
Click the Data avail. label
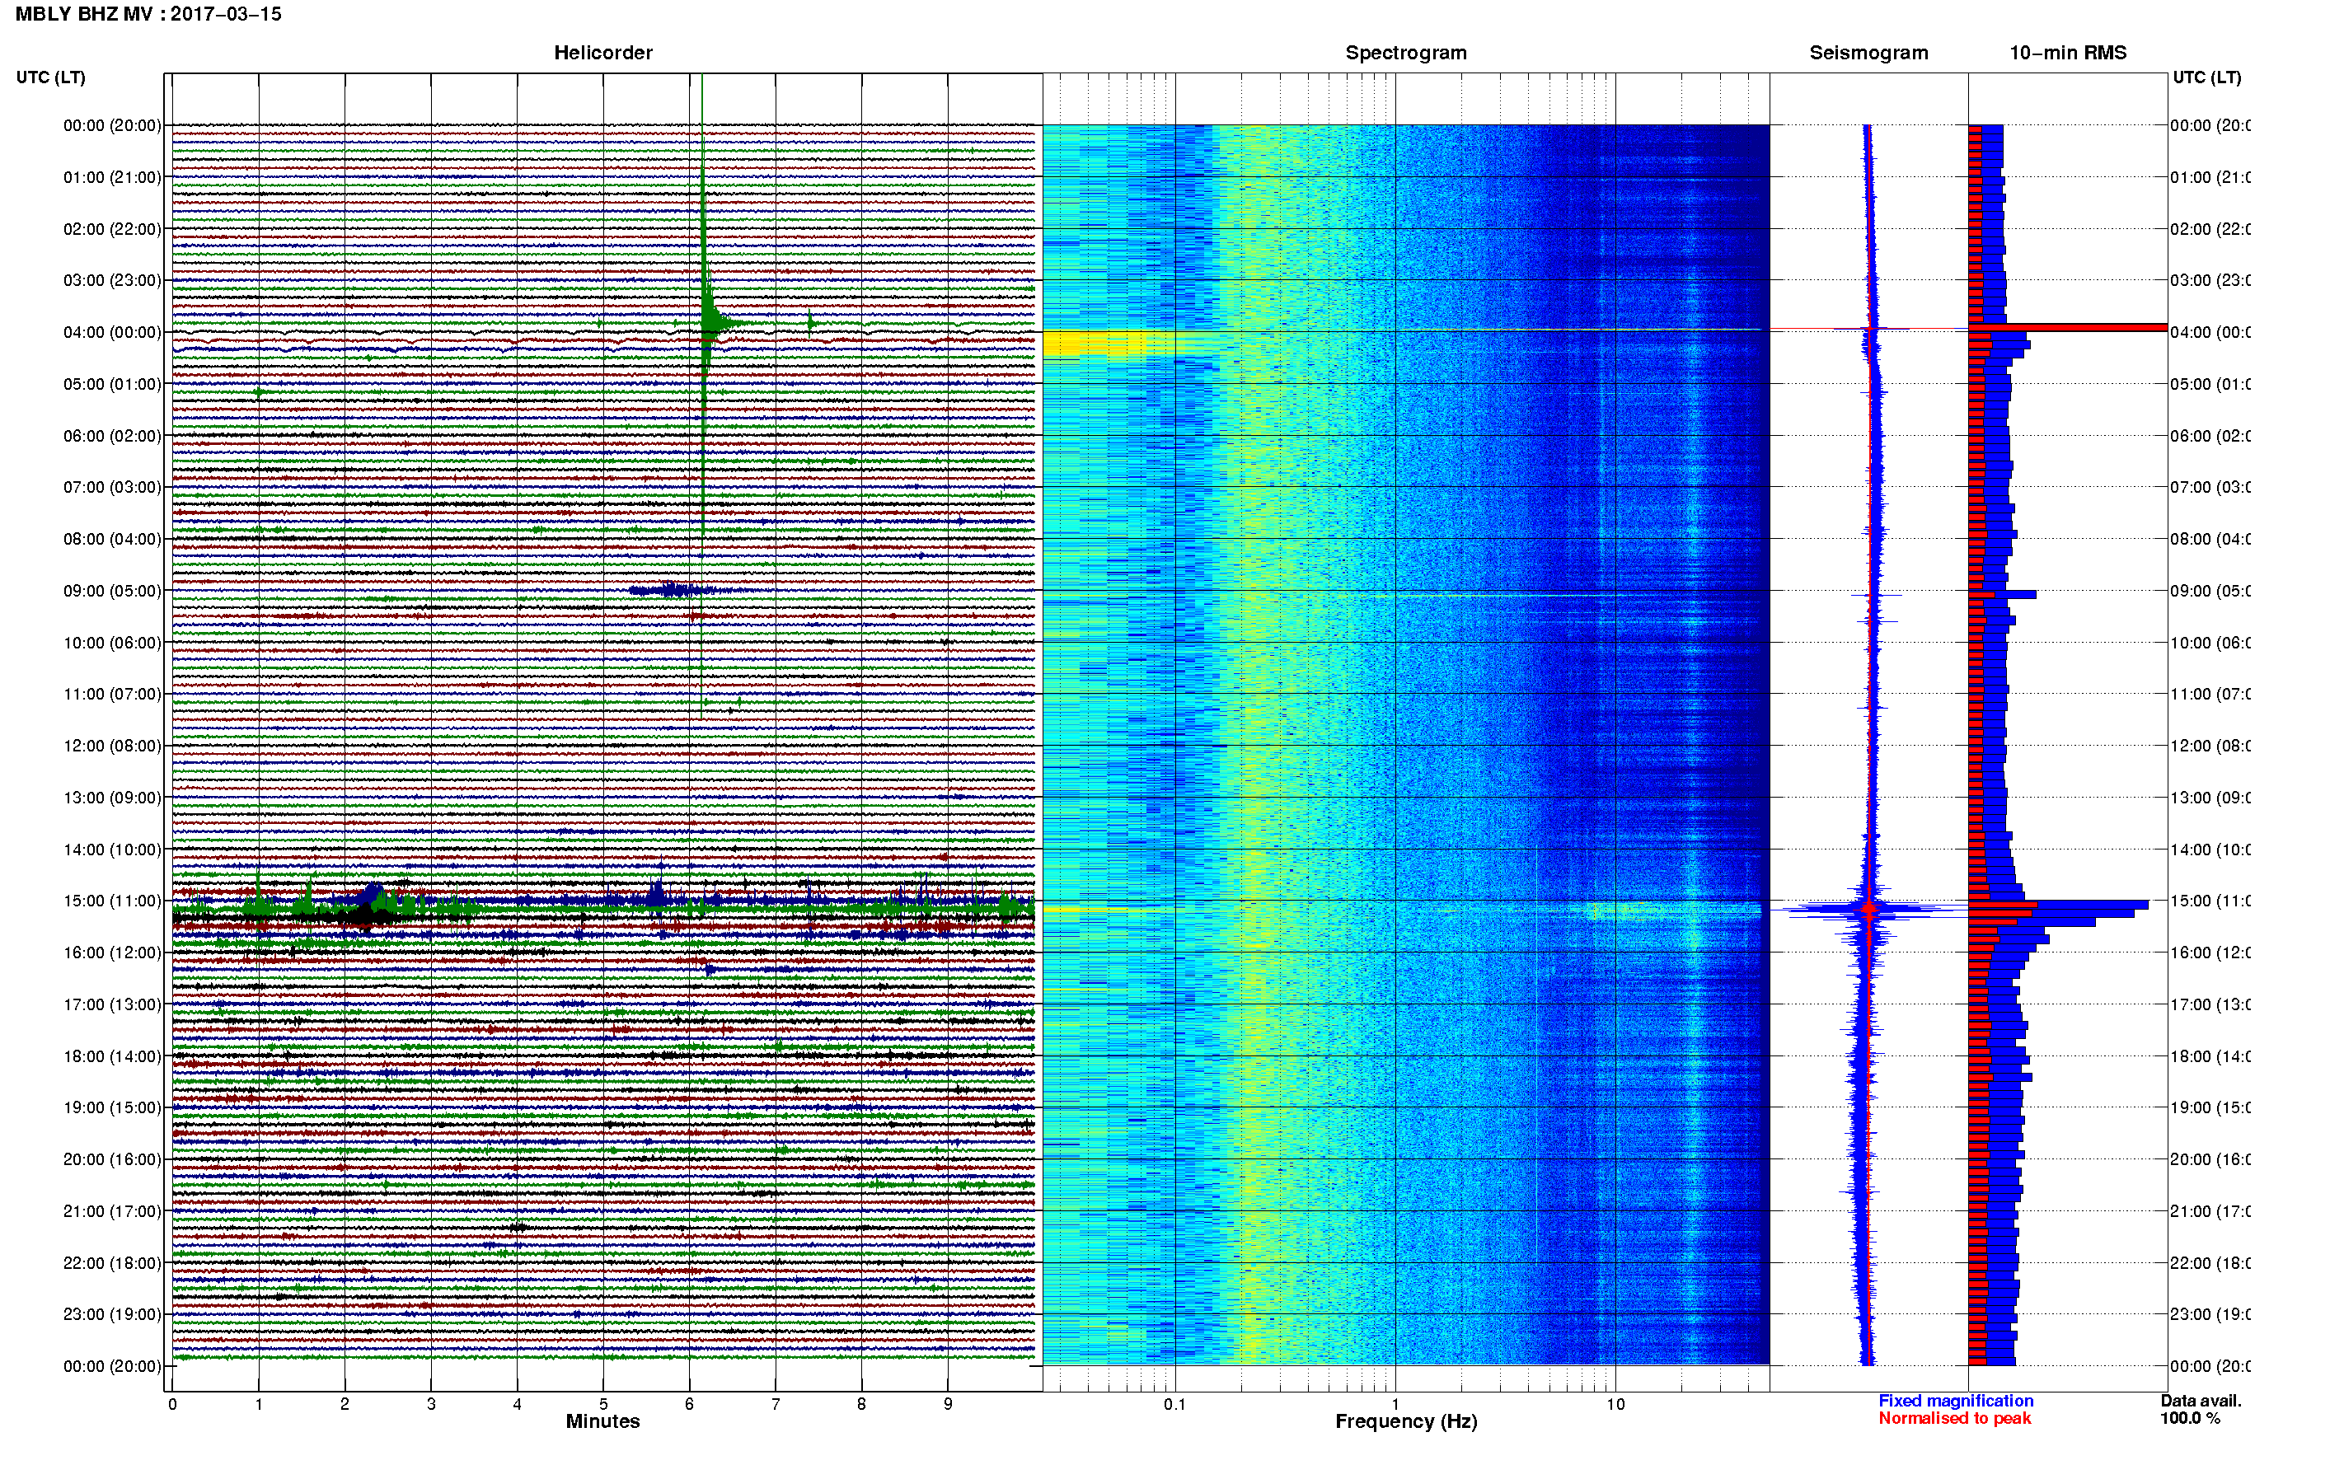tap(2201, 1401)
